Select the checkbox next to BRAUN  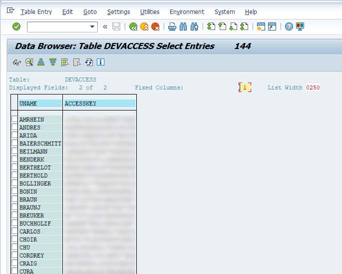coord(14,199)
